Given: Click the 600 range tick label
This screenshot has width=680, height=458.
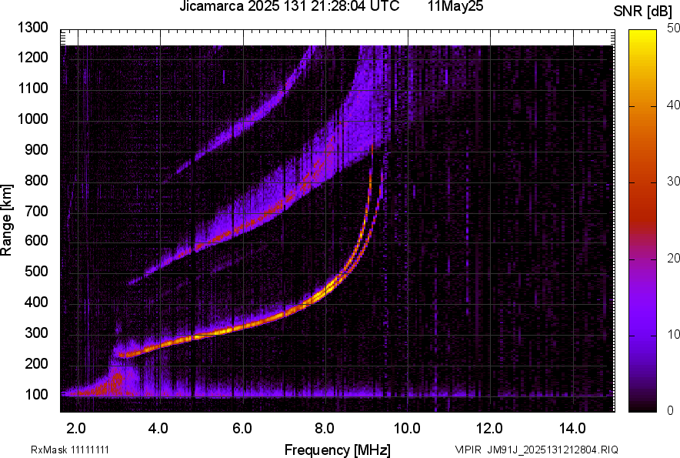Looking at the screenshot, I should (x=36, y=240).
